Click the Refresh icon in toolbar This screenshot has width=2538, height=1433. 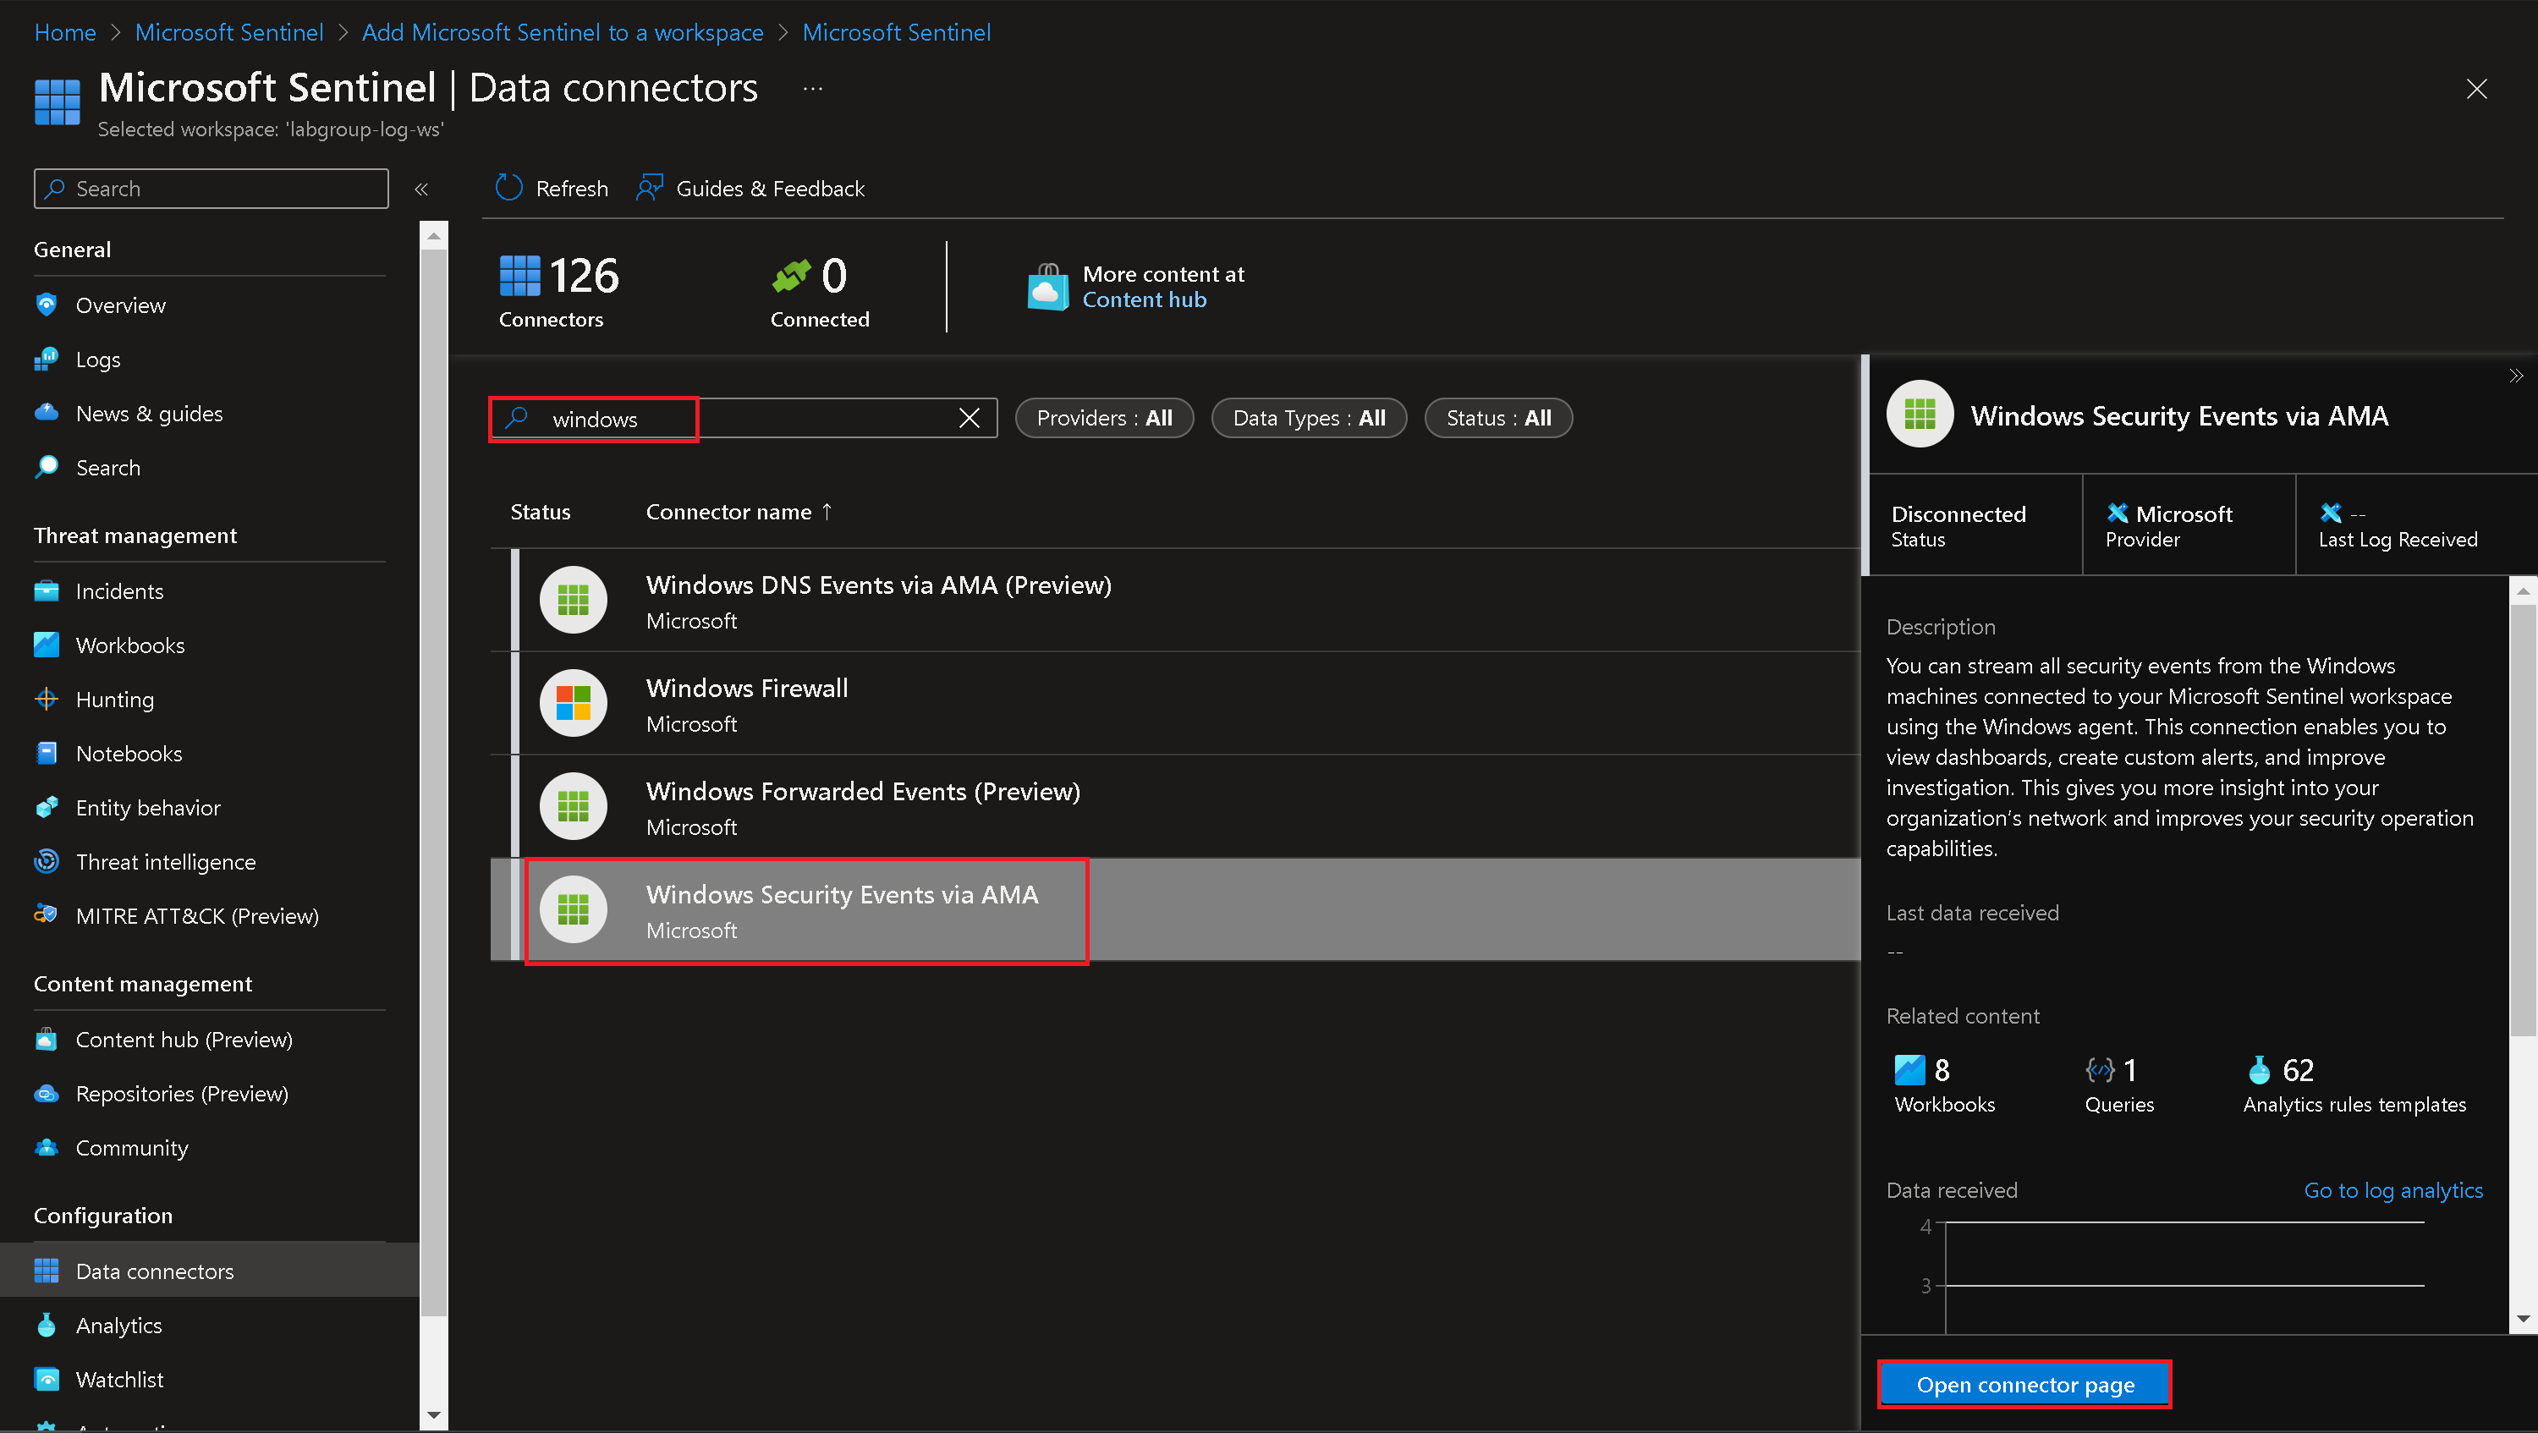click(x=508, y=188)
